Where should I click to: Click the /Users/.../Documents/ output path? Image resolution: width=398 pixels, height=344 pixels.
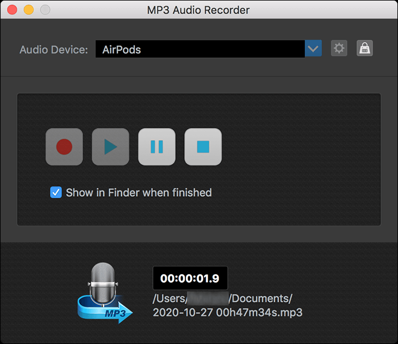pos(222,299)
